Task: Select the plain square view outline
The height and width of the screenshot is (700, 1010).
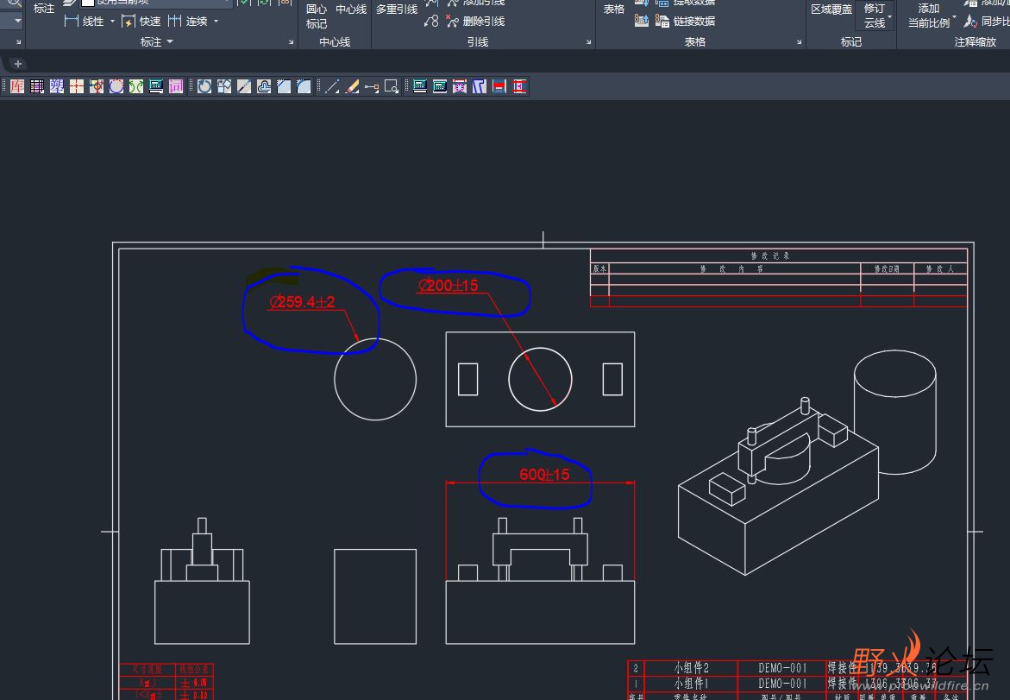Action: click(375, 596)
